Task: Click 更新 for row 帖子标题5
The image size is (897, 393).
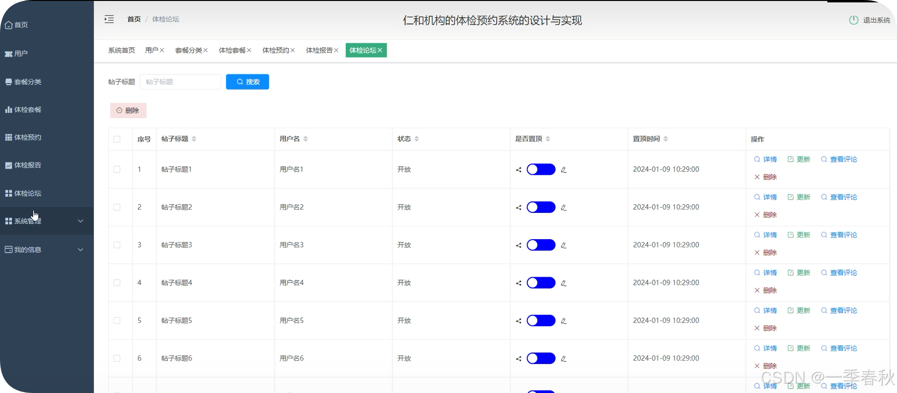Action: 799,311
